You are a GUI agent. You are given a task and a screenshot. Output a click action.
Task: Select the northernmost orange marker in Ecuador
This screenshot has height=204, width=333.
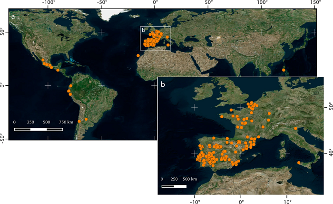coord(71,86)
